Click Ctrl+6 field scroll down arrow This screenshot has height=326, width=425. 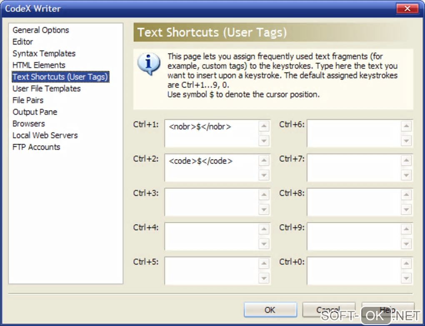tap(406, 141)
